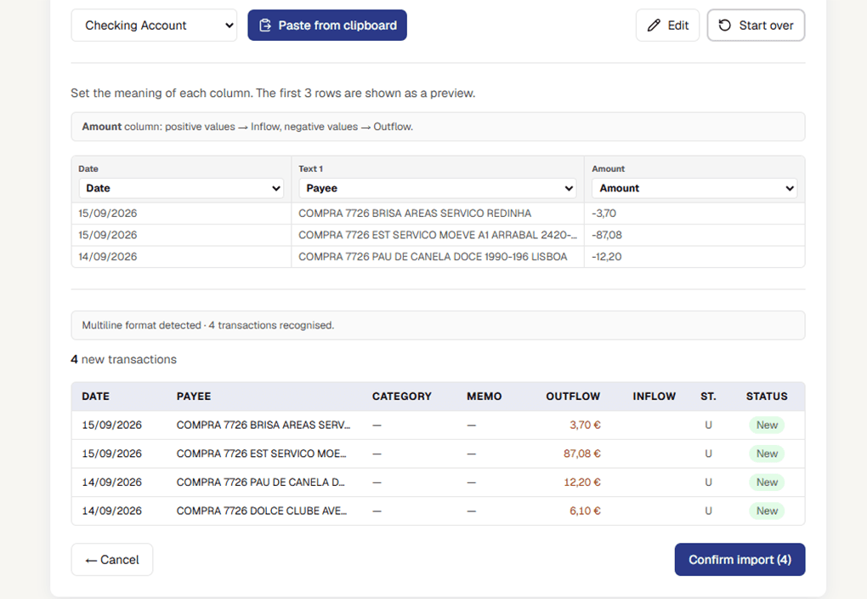
Task: Click the 12,20 € outflow amount
Action: (x=581, y=482)
